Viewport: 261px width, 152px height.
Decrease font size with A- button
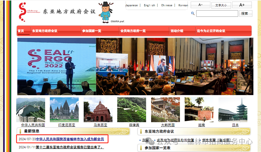pyautogui.click(x=200, y=5)
